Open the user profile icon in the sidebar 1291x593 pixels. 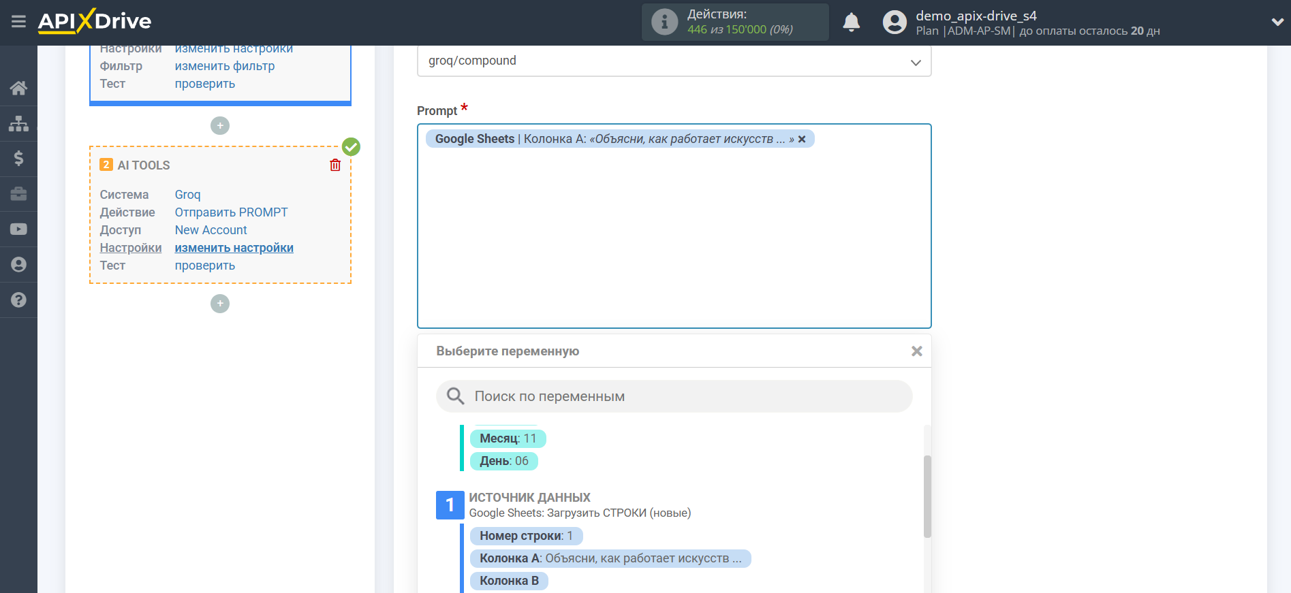point(18,265)
